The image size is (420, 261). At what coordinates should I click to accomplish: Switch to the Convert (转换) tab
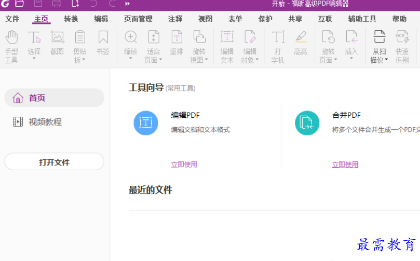tap(71, 19)
